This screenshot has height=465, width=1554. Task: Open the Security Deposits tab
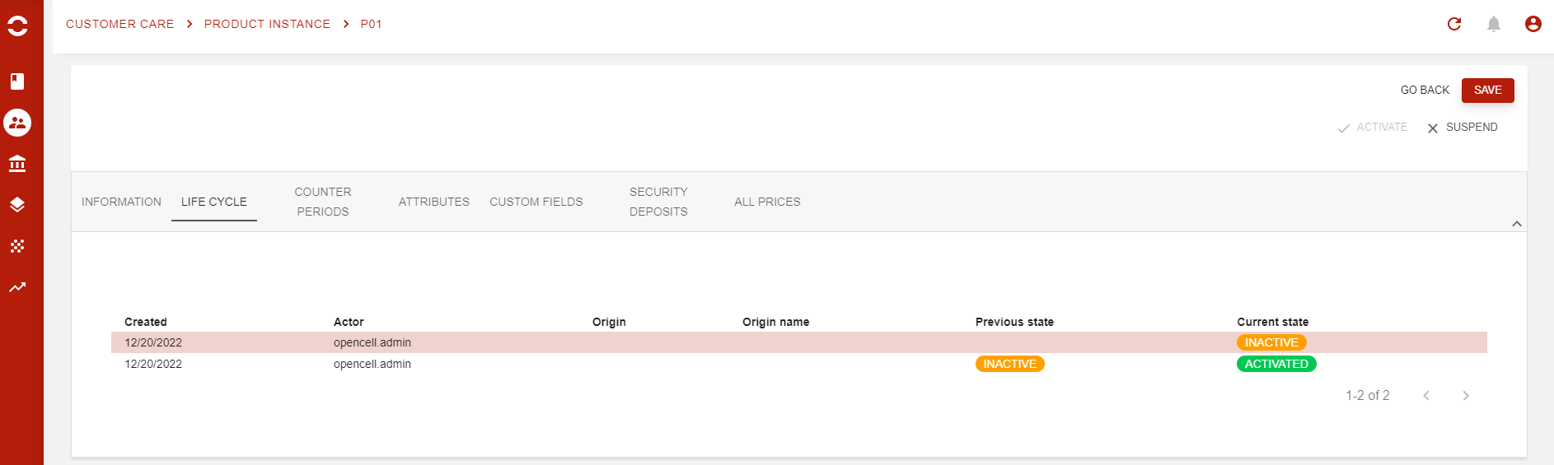[x=658, y=202]
